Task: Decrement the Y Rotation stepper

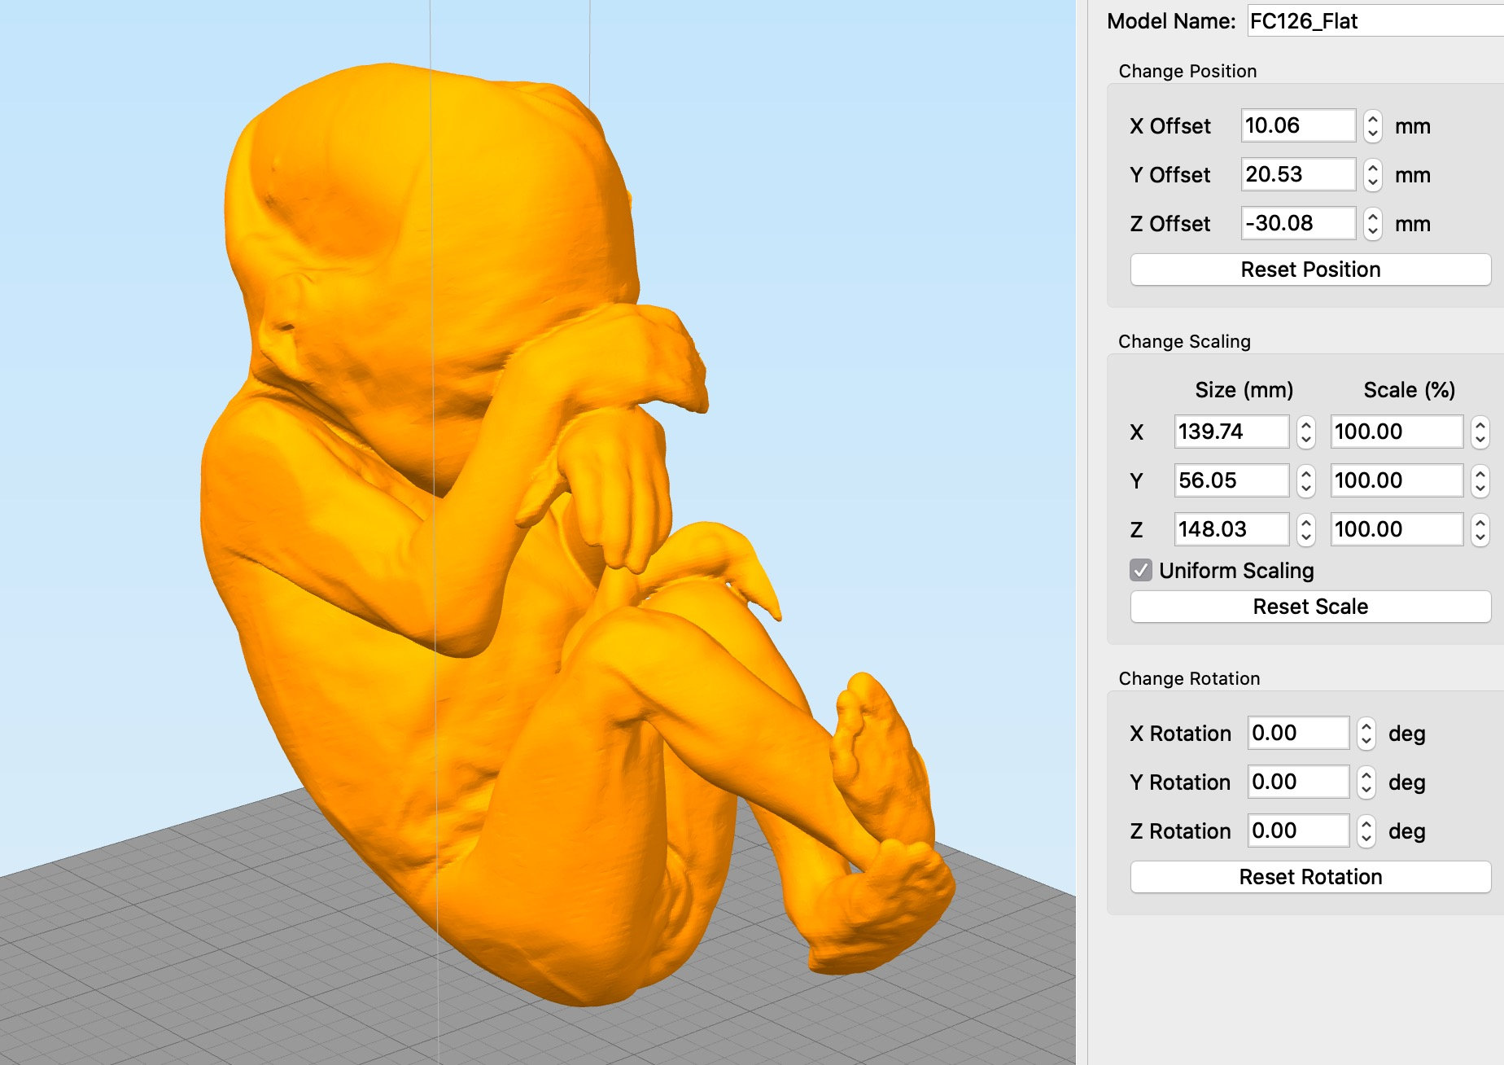Action: tap(1366, 788)
